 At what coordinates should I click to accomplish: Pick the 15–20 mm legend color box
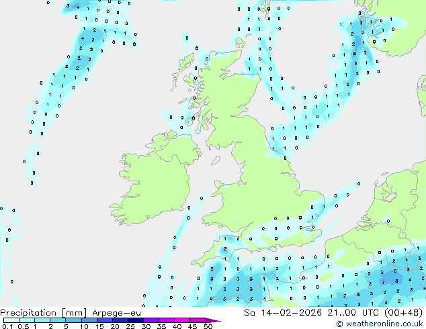point(104,320)
